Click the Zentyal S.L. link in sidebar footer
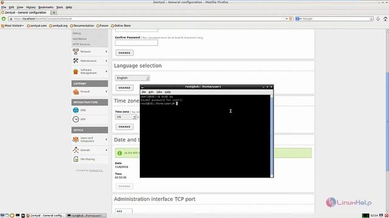The image size is (389, 218). (x=96, y=171)
